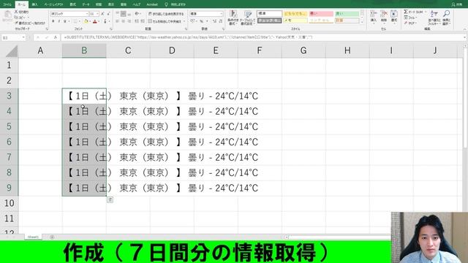Open the font size dropdown
468x263 pixels.
[97, 14]
